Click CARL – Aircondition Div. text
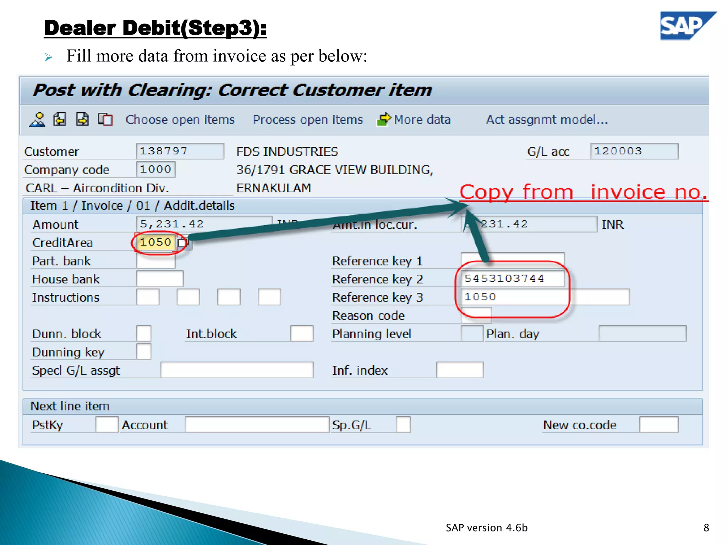This screenshot has width=727, height=545. pos(97,188)
